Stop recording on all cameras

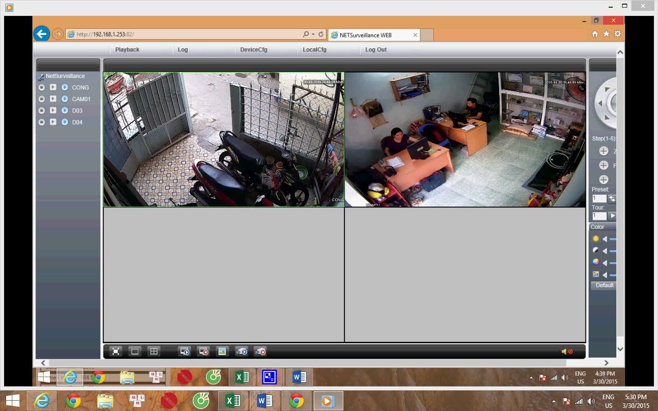pyautogui.click(x=260, y=351)
